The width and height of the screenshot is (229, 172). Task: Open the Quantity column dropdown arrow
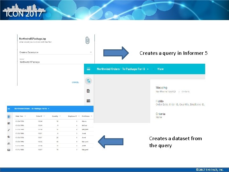(x=60, y=116)
